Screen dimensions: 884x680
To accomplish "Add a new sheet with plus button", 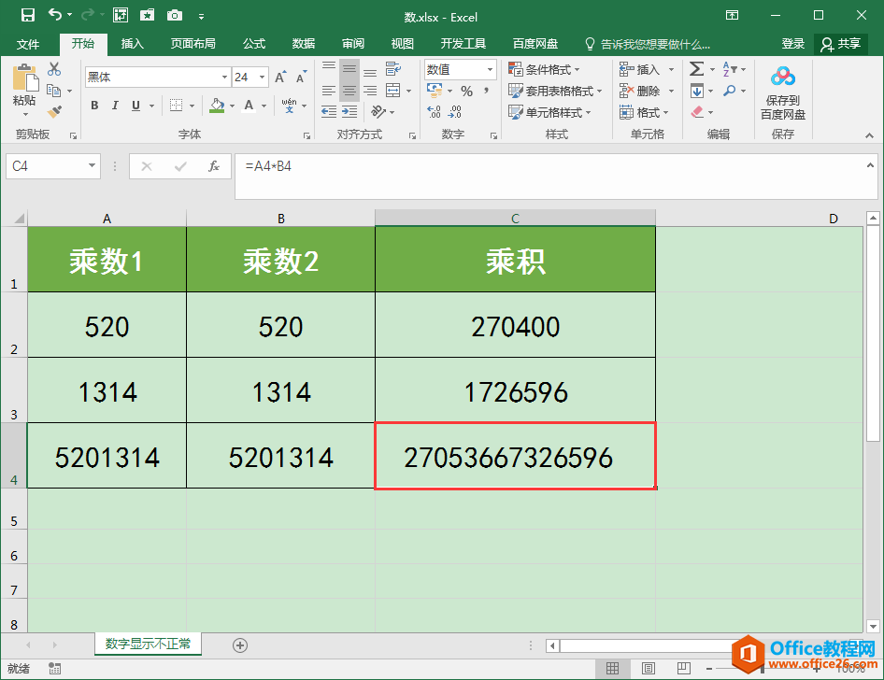I will (x=240, y=645).
